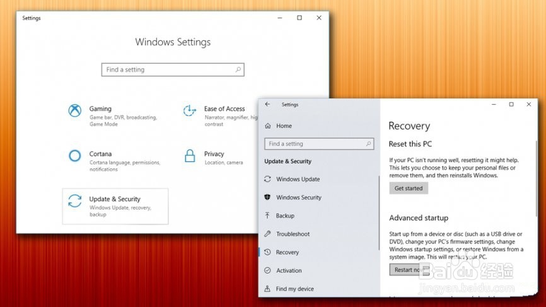Image resolution: width=546 pixels, height=307 pixels.
Task: Click search magnifier in Windows Settings window
Action: coord(238,69)
